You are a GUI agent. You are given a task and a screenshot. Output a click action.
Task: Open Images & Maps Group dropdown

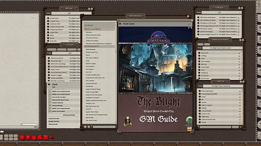coord(222,48)
